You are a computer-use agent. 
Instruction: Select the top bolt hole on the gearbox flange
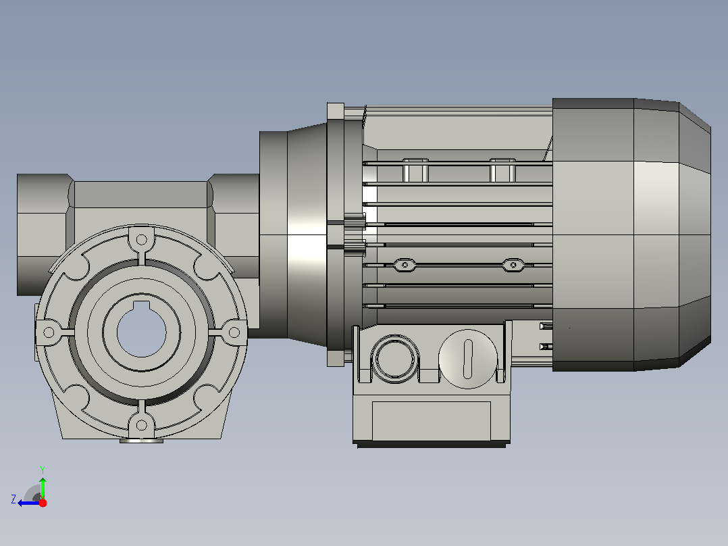[x=142, y=241]
